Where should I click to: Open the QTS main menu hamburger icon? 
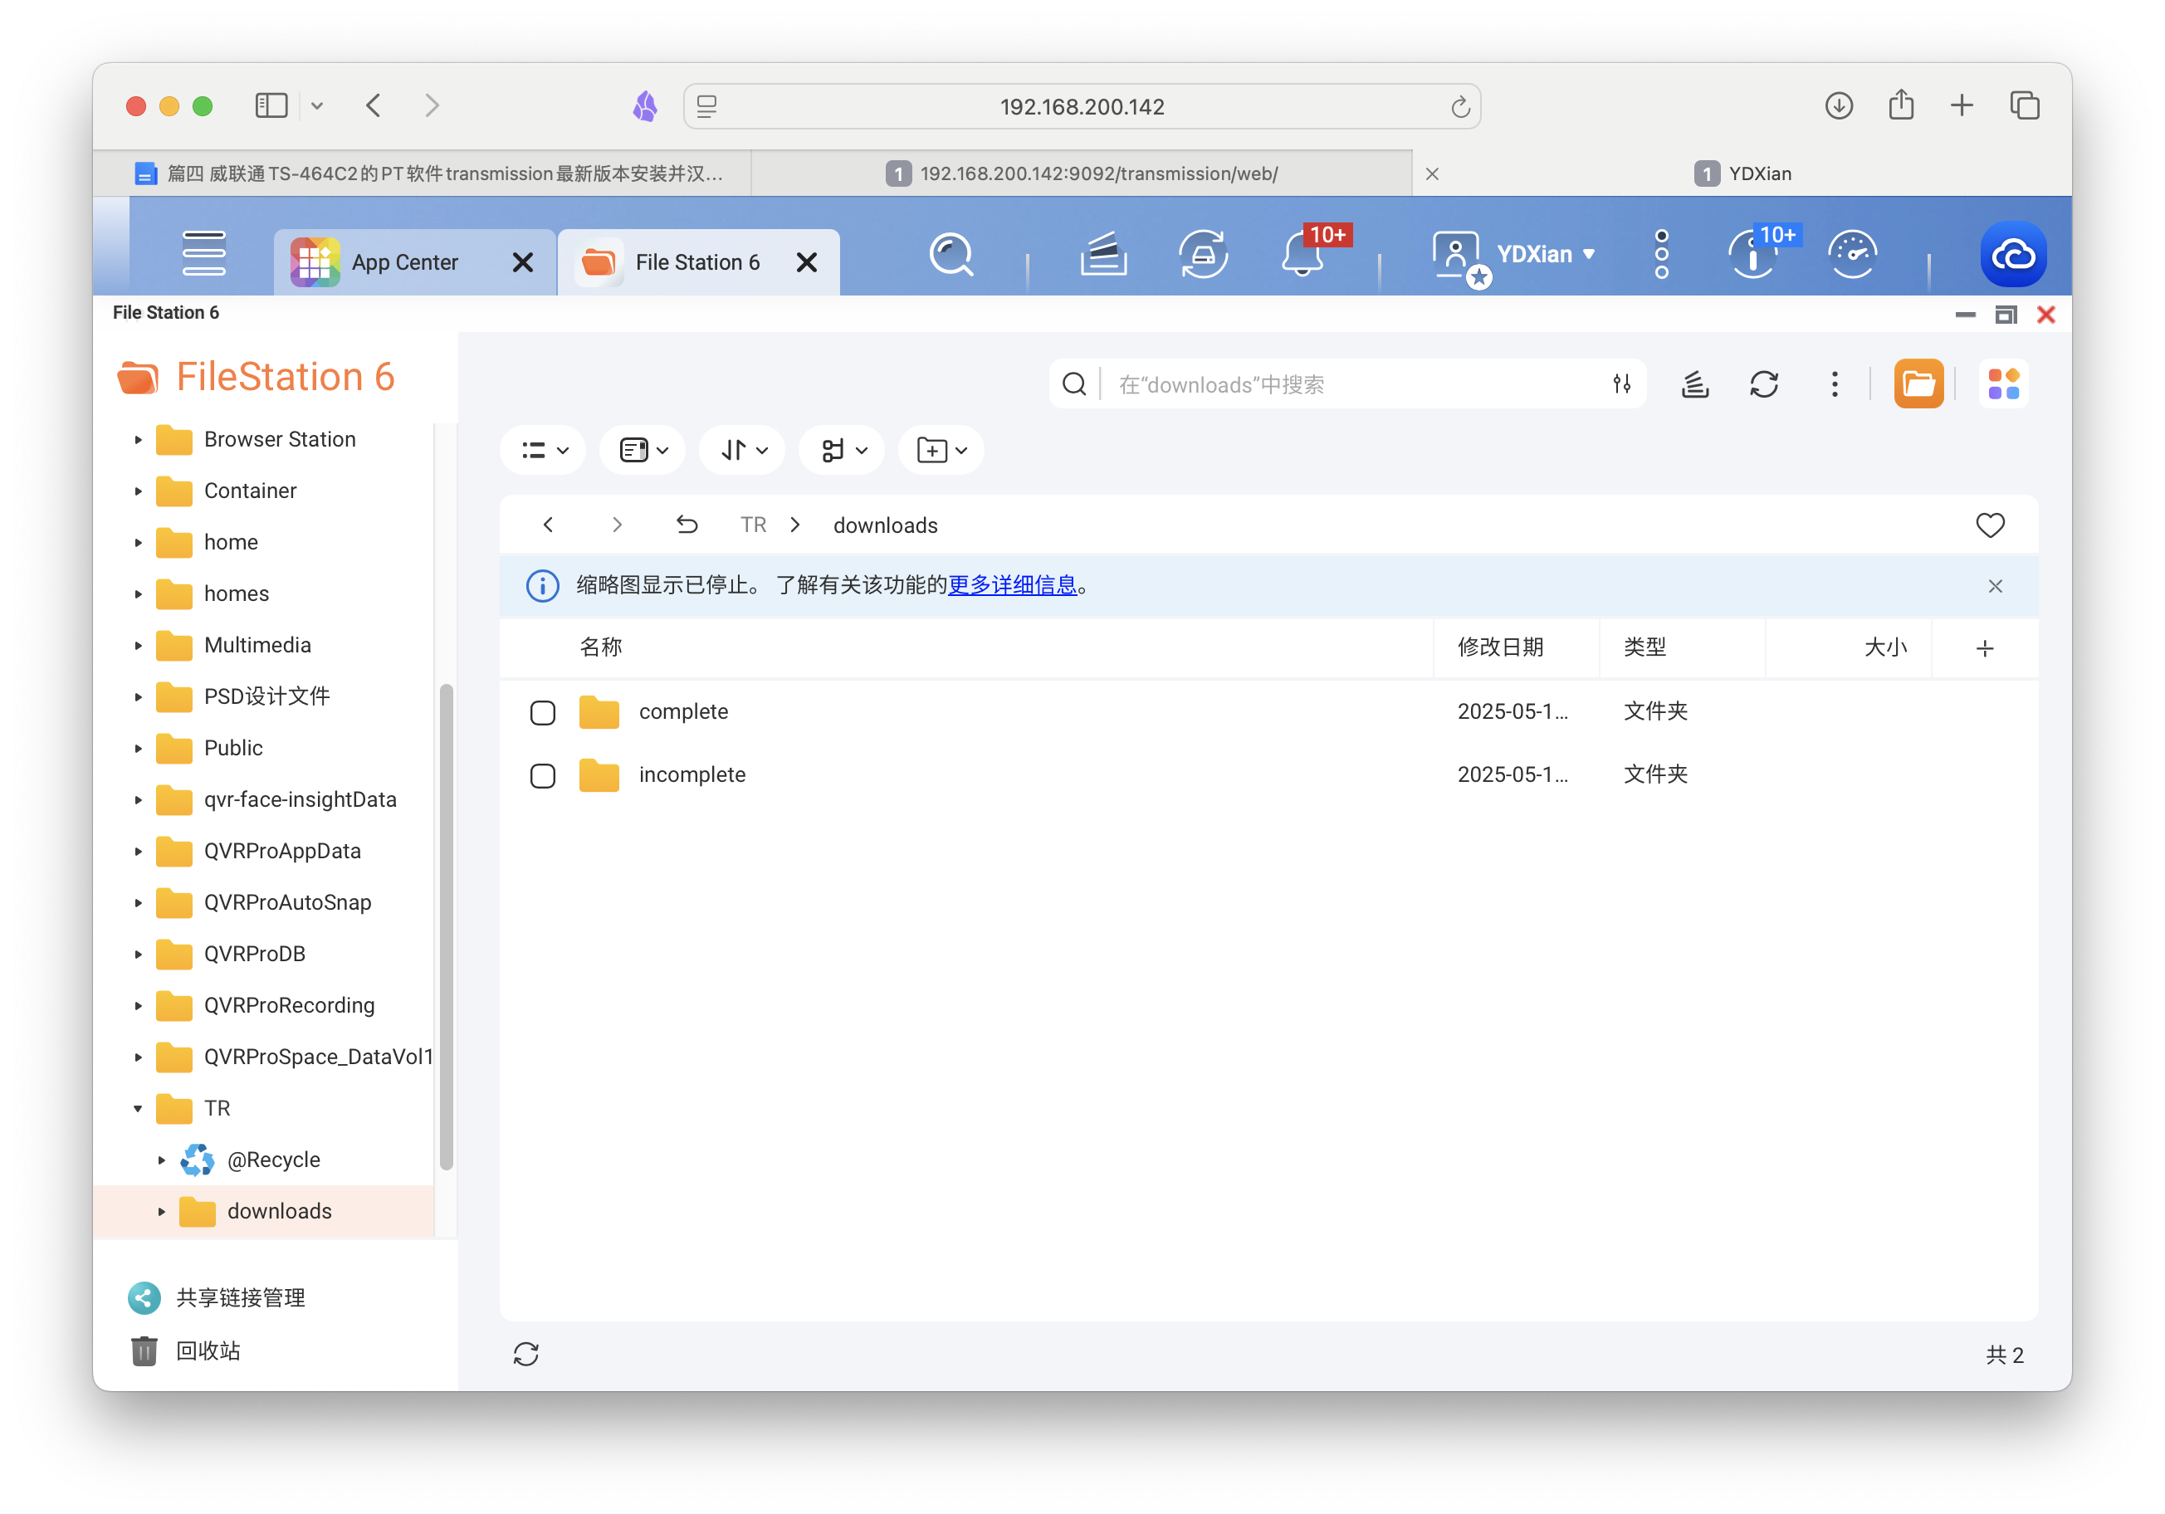click(203, 254)
